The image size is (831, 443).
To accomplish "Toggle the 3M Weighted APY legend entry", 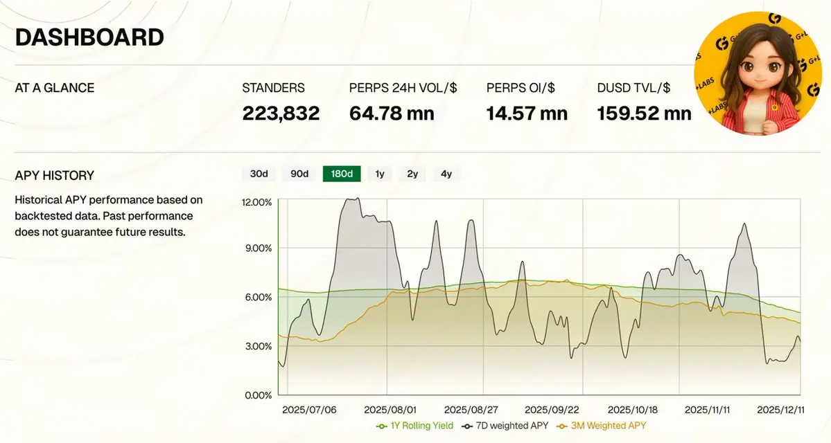I will (602, 426).
